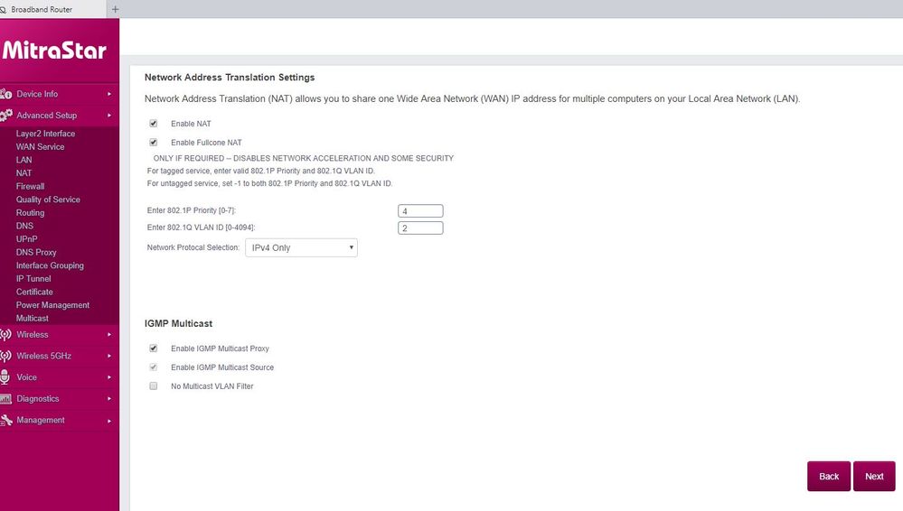Click the Advanced Setup gears icon
Viewport: 903px width, 511px height.
click(x=6, y=116)
